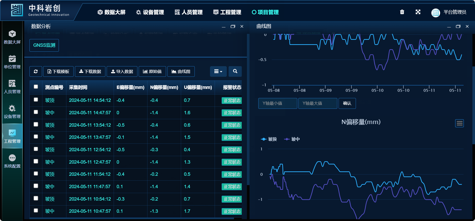Click the 原始值 button

pyautogui.click(x=152, y=72)
